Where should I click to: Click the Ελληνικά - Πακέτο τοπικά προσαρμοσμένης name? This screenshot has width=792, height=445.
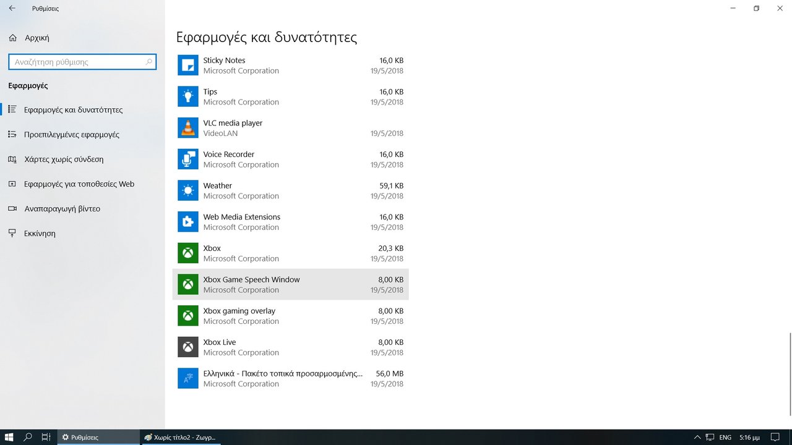283,373
